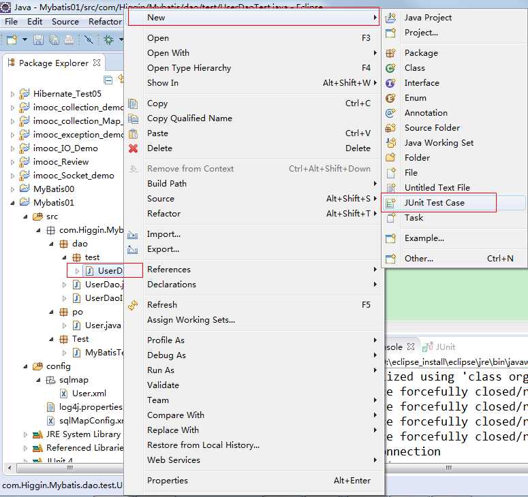Open the New submenu entry
The height and width of the screenshot is (497, 528).
coord(254,17)
